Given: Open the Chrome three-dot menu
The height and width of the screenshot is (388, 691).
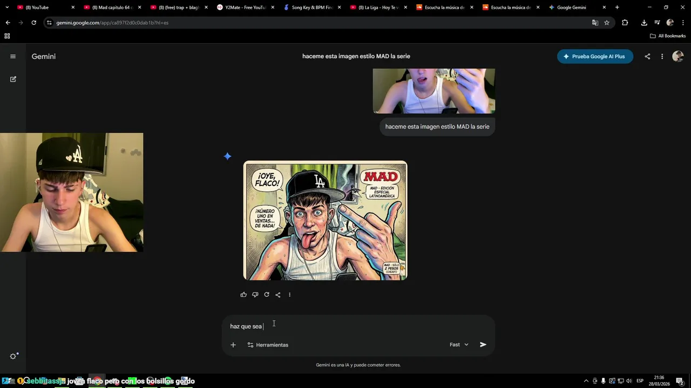Looking at the screenshot, I should point(683,23).
